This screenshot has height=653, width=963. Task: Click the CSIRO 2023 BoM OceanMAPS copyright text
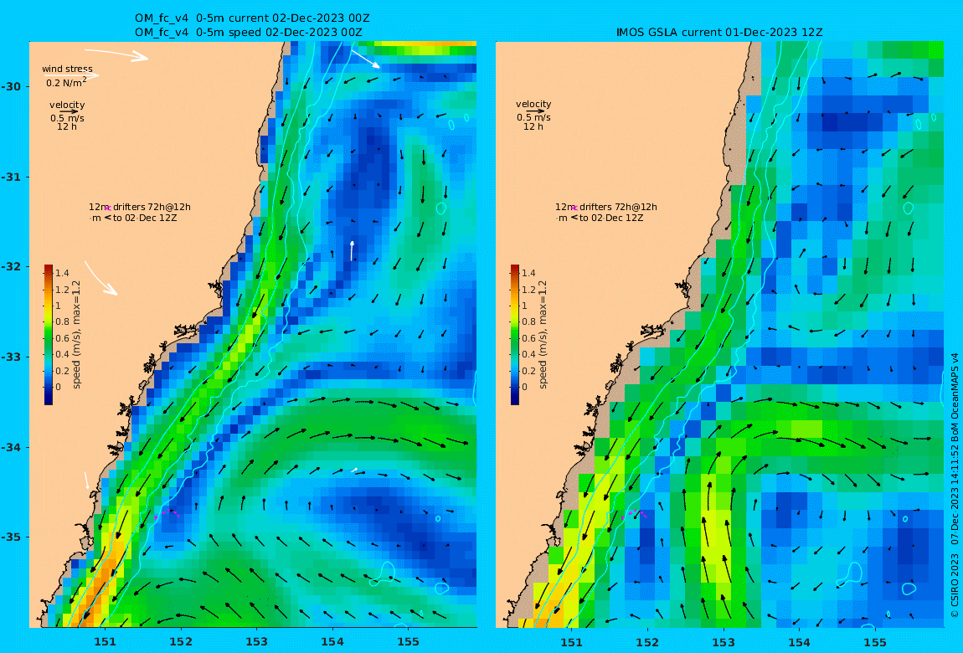955,485
